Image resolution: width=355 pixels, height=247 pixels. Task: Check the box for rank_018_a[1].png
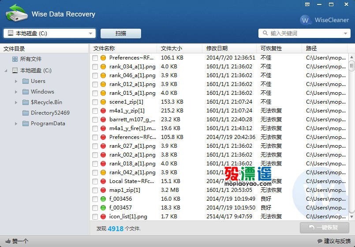coord(95,164)
